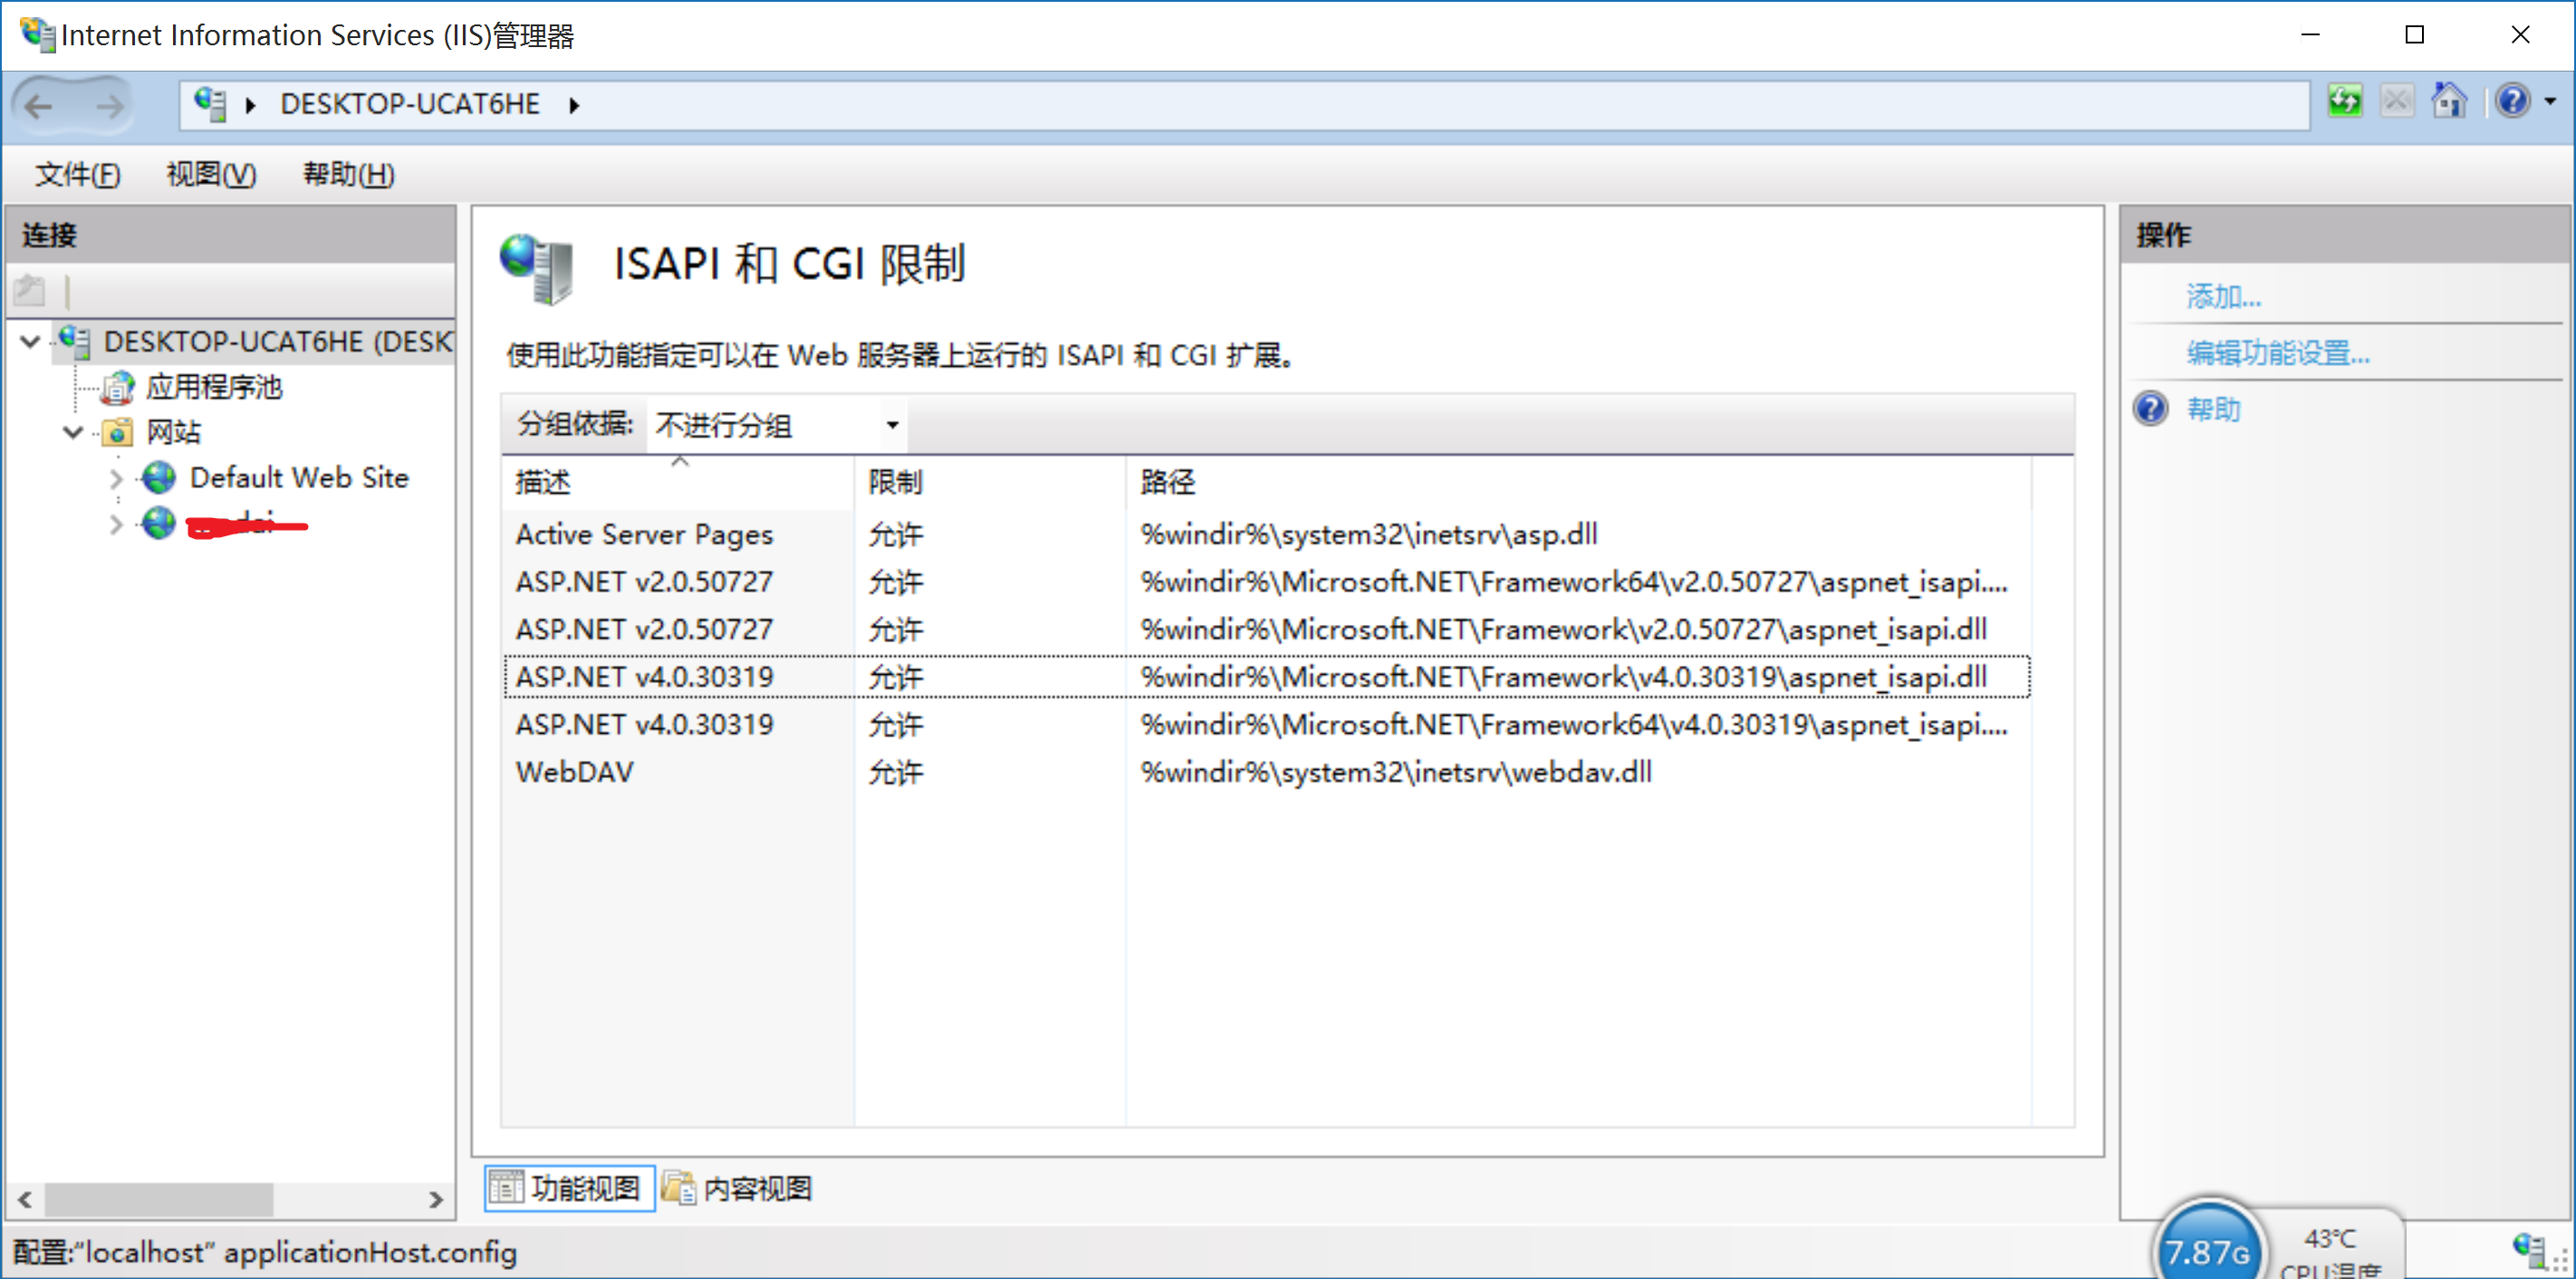Click path %windir%\system32\inetsrv\webdav.dll
Viewport: 2576px width, 1279px height.
point(1396,772)
